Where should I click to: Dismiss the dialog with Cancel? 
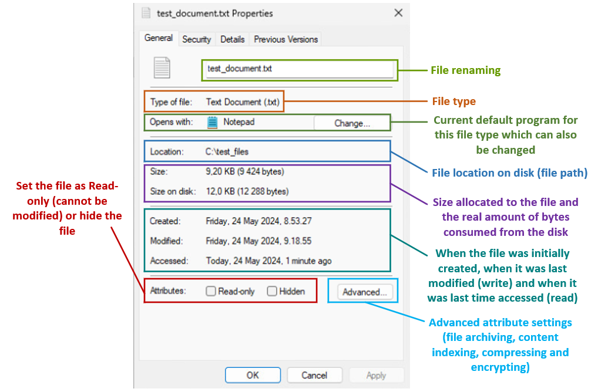click(x=314, y=375)
